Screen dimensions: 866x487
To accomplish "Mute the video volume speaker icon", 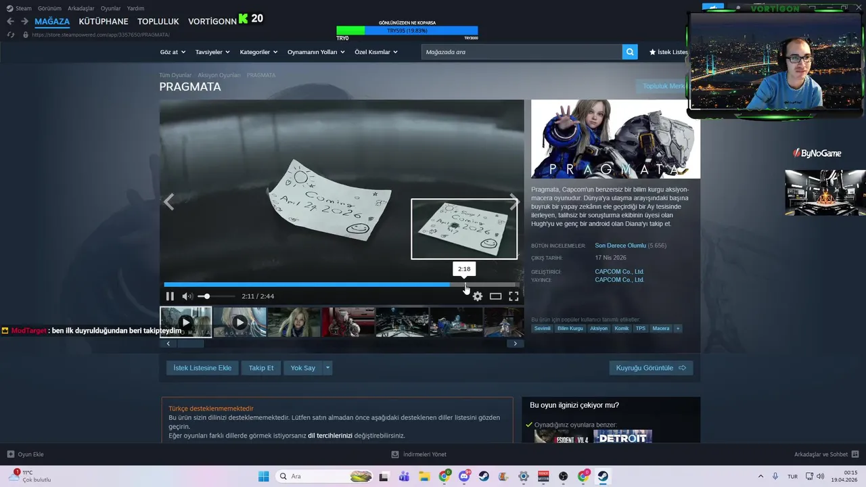I will tap(187, 296).
